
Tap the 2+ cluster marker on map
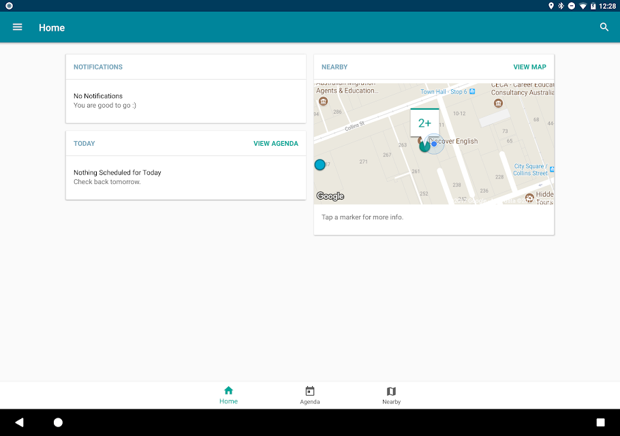pyautogui.click(x=424, y=123)
